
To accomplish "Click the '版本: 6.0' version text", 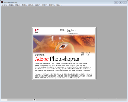I will [x=85, y=55].
